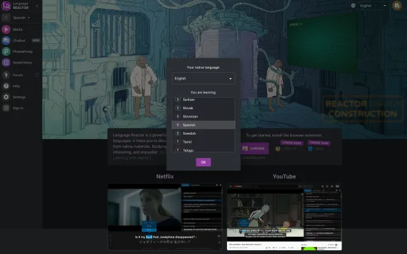Click the Sign in icon

pos(6,108)
